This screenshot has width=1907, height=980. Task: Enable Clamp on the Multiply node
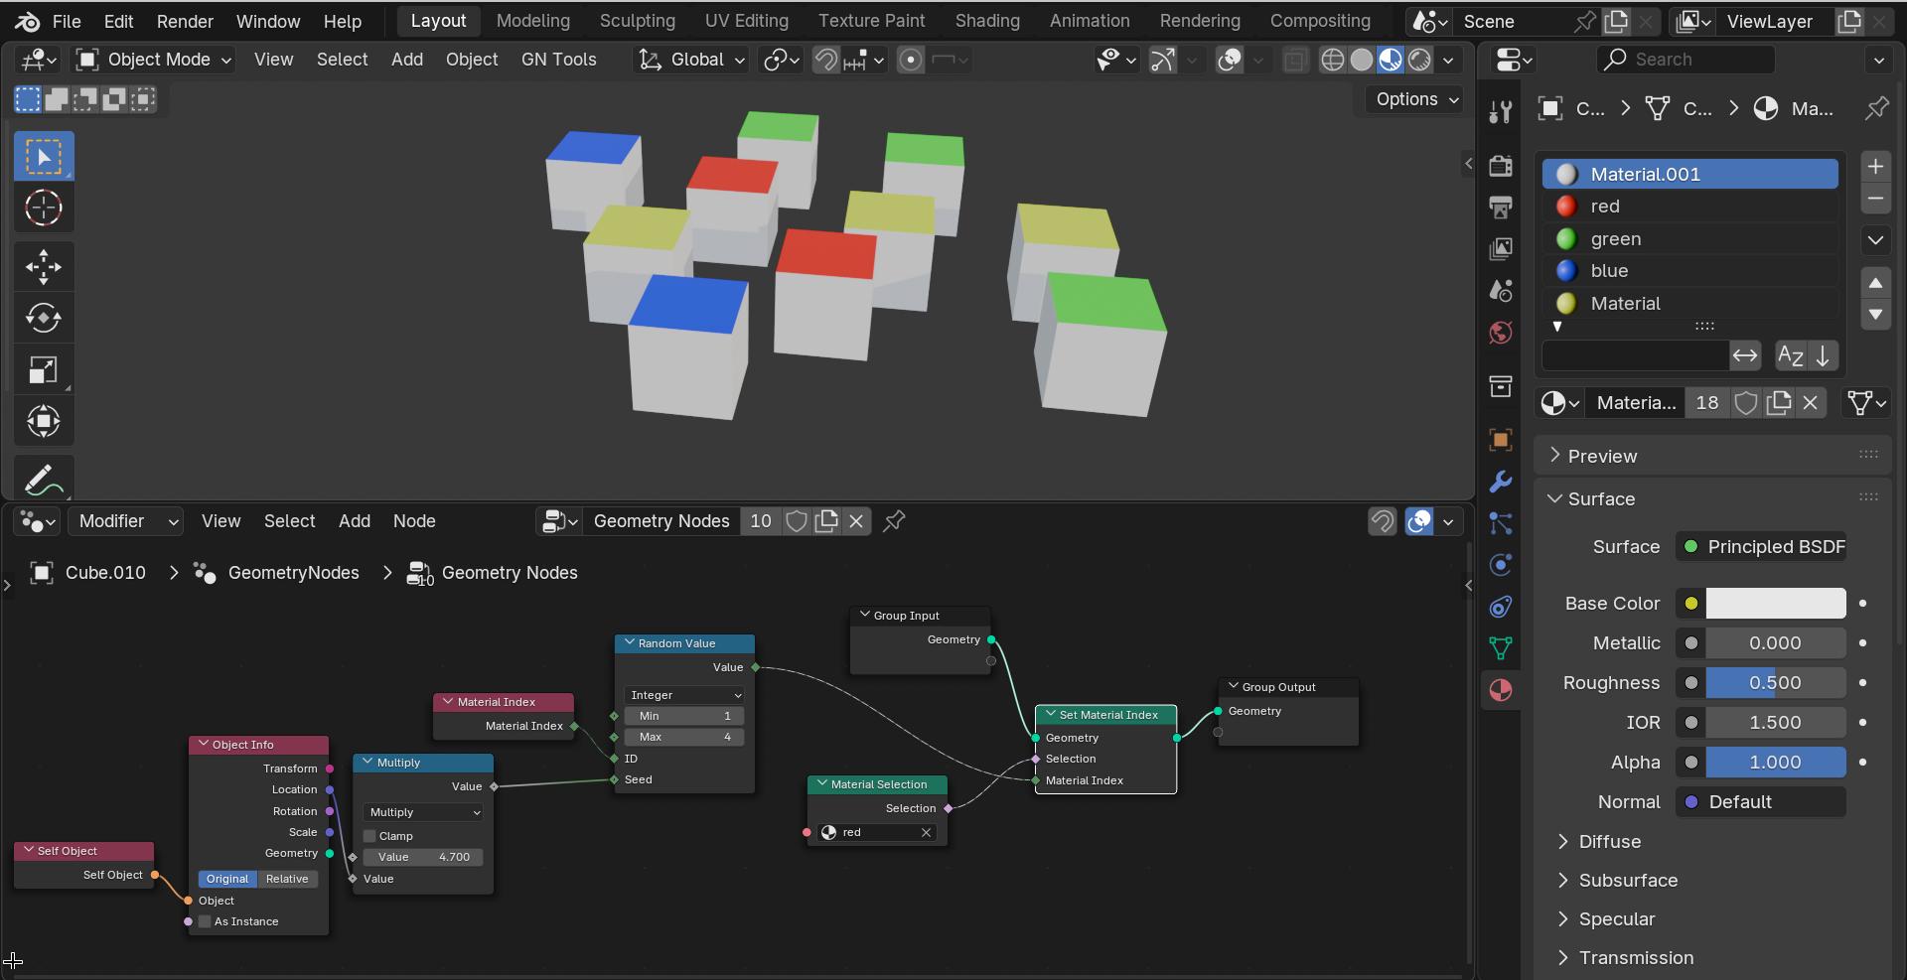pyautogui.click(x=369, y=836)
